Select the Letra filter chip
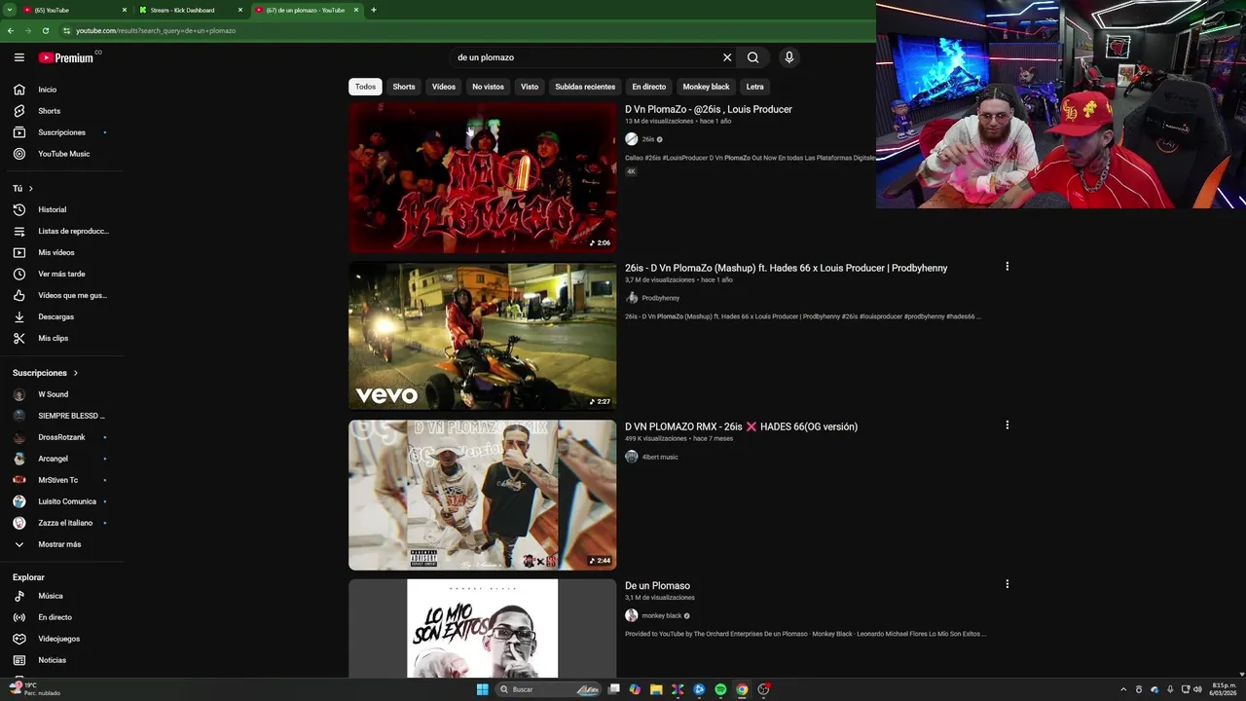 755,87
